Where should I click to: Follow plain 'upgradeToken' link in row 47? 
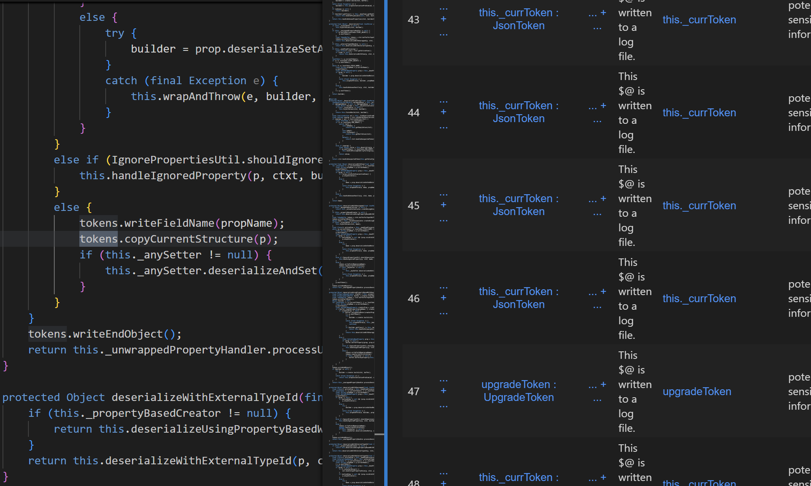pyautogui.click(x=697, y=392)
